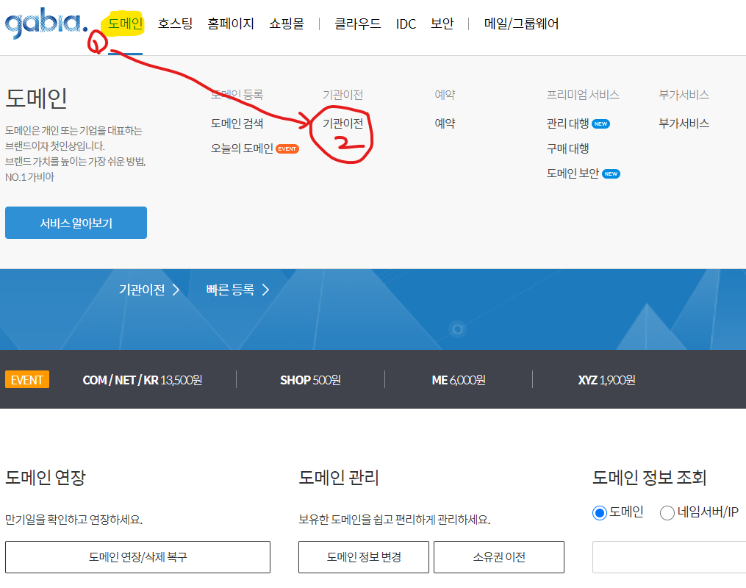Viewport: 746px width, 588px height.
Task: Click NEW badge next to 도메인 보안
Action: tap(611, 173)
